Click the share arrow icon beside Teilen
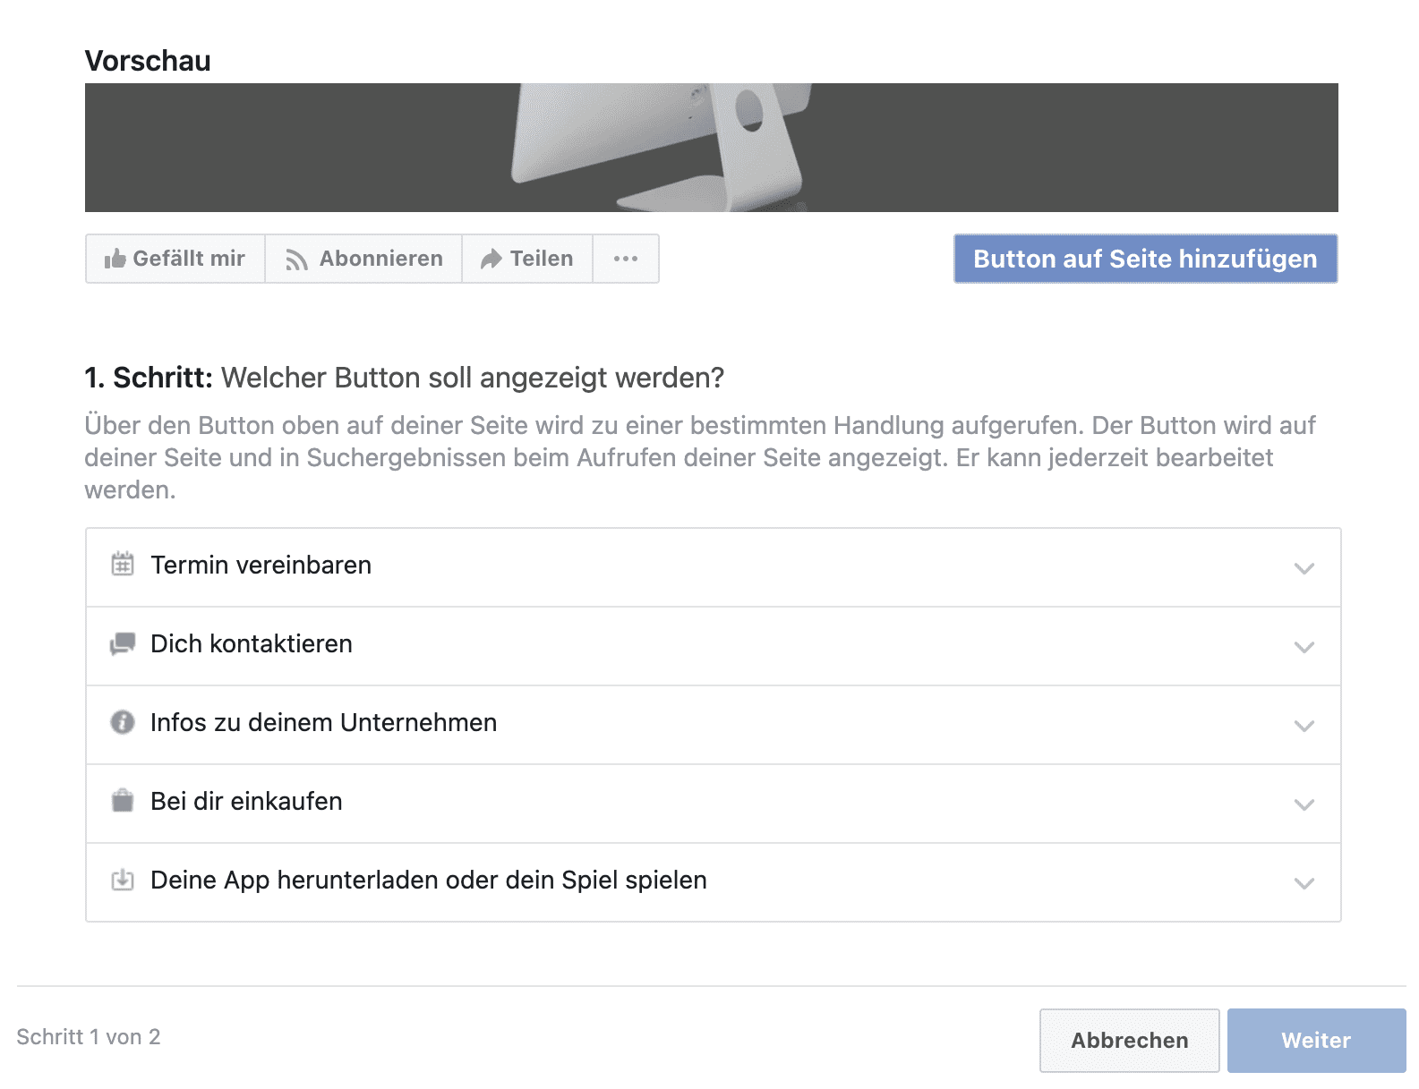 491,259
